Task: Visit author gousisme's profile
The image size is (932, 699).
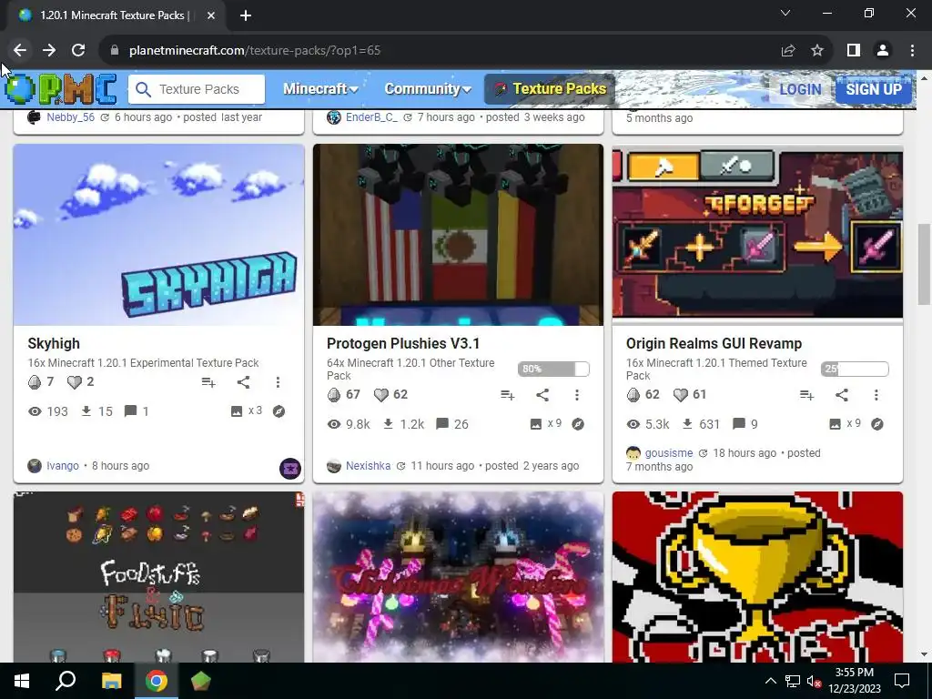Action: pyautogui.click(x=669, y=453)
